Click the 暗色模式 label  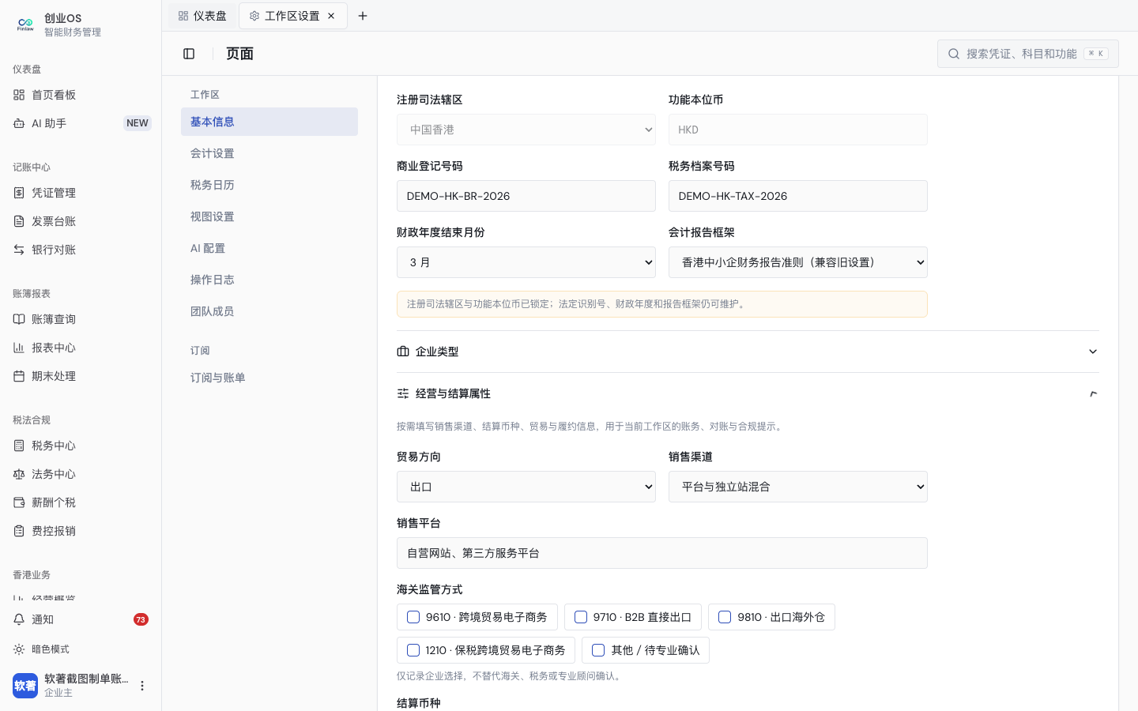(x=51, y=649)
